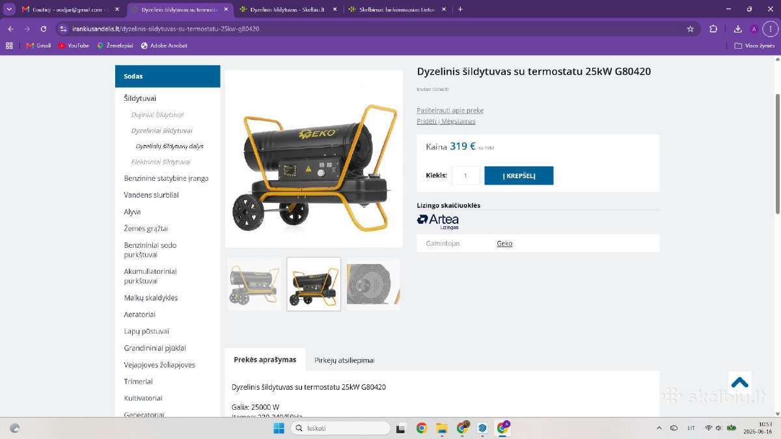Open Lapų pūstuvai category

pos(146,331)
